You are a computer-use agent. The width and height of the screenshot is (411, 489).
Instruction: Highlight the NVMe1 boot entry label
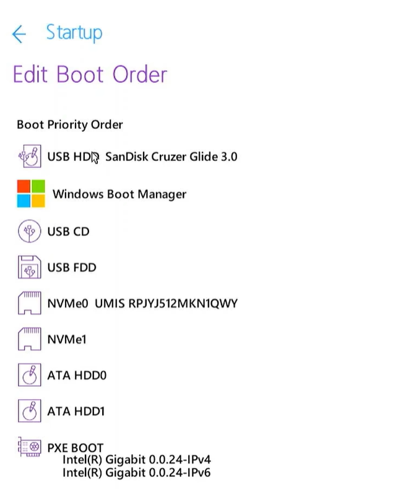tap(66, 339)
